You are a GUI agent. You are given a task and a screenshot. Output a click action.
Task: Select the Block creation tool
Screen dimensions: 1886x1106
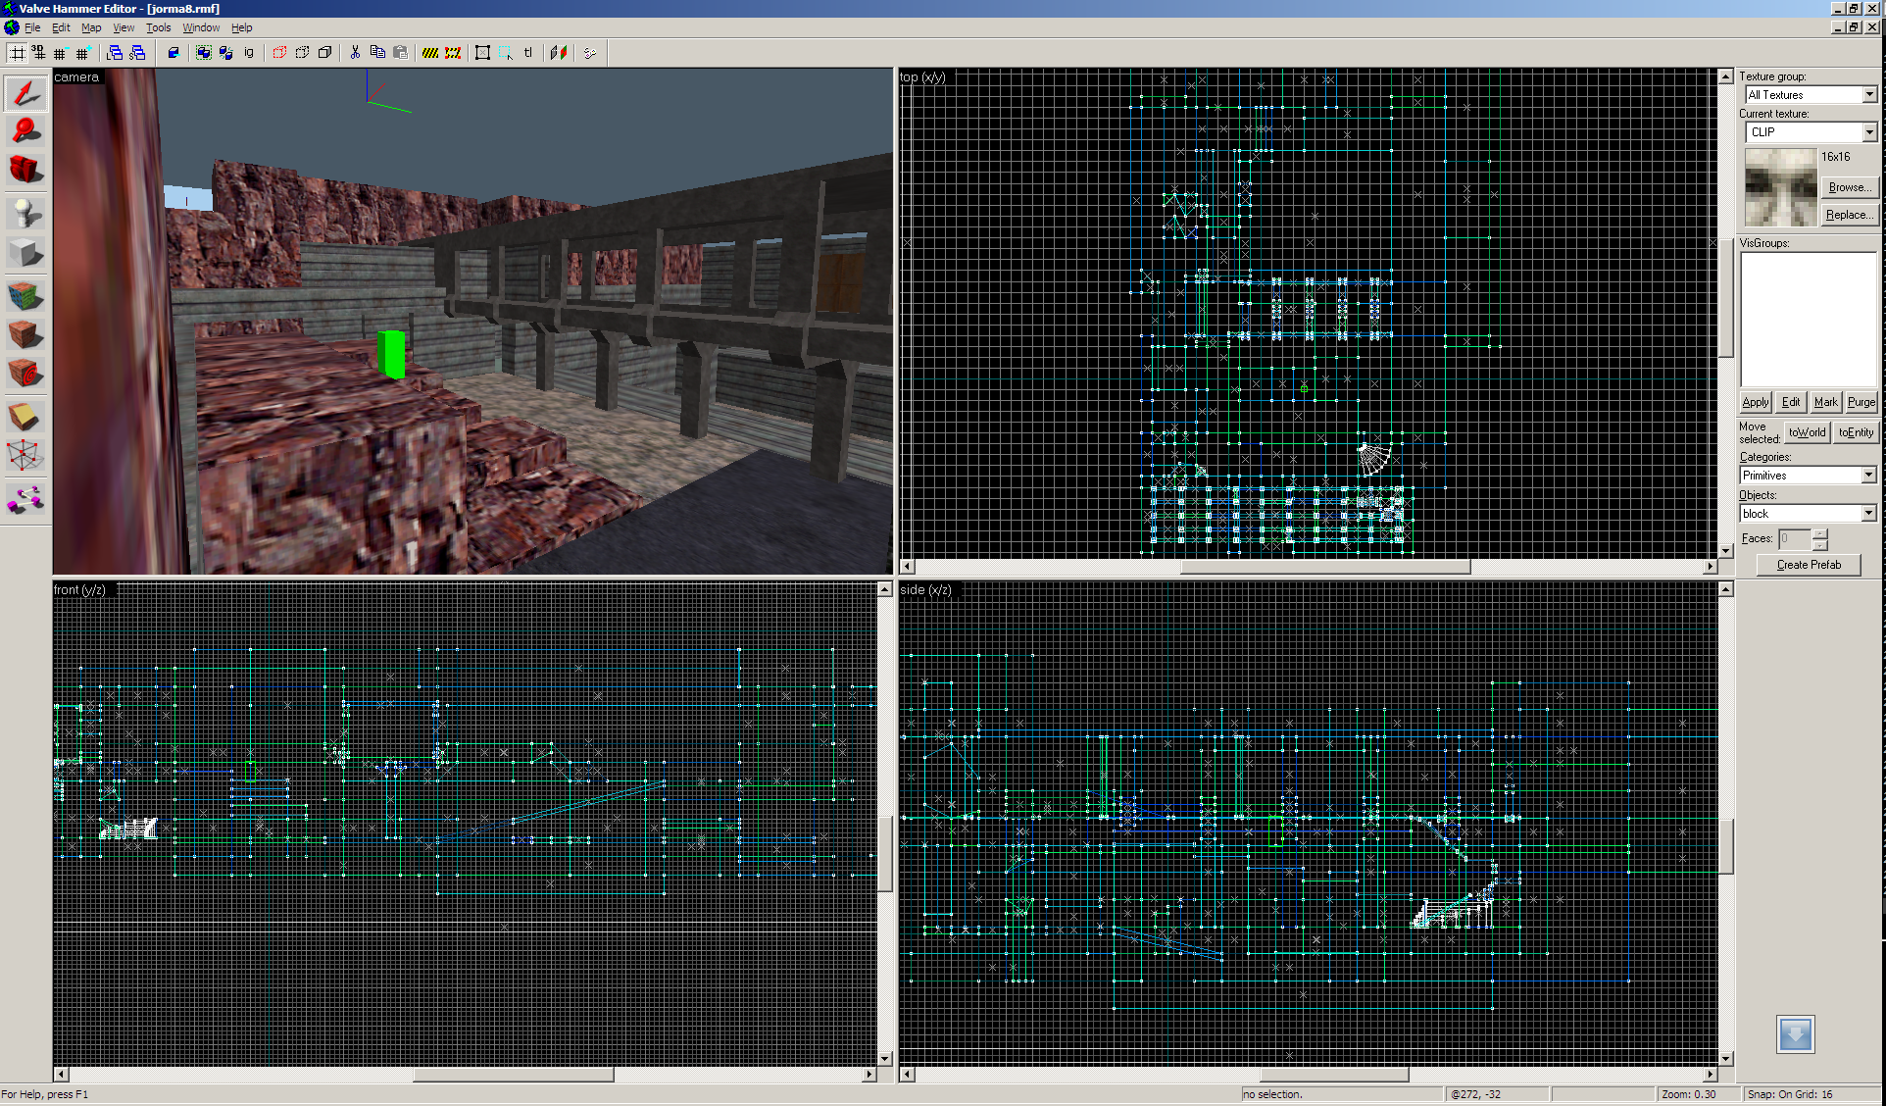[25, 253]
